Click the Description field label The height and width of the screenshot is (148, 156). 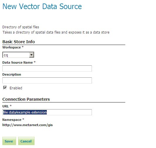click(12, 75)
